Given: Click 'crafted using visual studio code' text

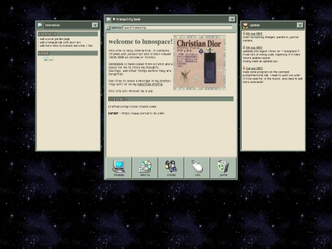Looking at the screenshot, I should 132,106.
